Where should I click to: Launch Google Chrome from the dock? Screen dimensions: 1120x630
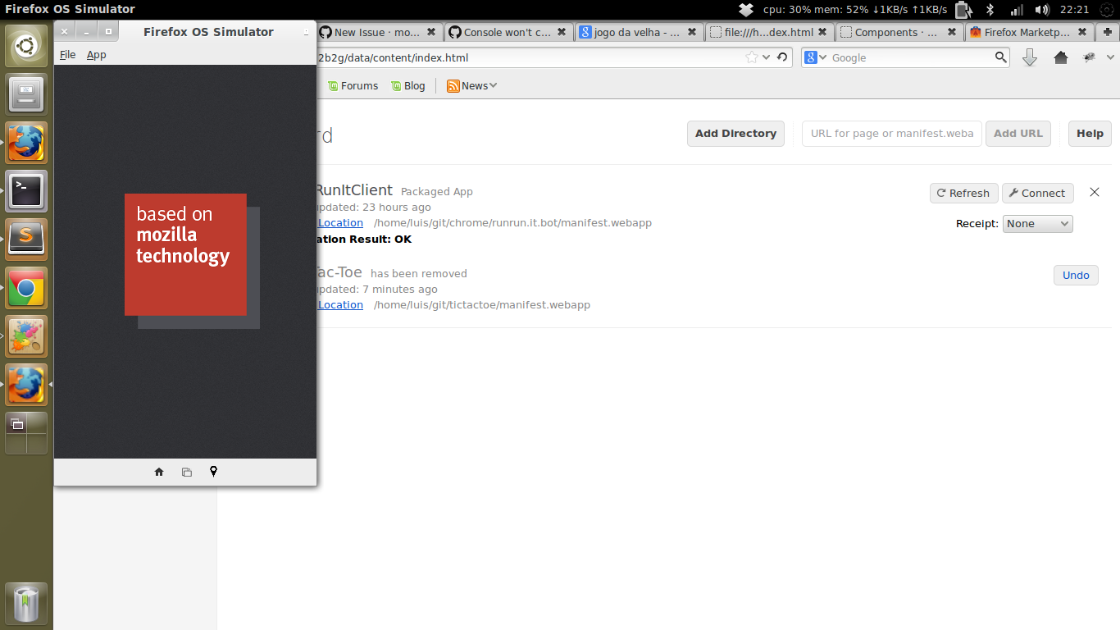pyautogui.click(x=26, y=288)
